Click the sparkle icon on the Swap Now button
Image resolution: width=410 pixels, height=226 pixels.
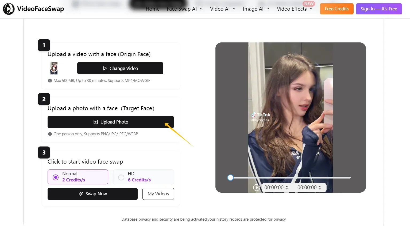(x=81, y=194)
